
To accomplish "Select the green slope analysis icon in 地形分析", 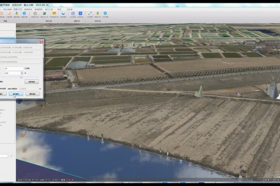I will point(44,14).
